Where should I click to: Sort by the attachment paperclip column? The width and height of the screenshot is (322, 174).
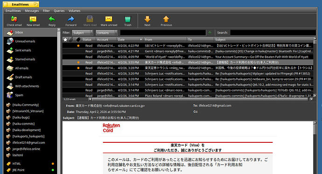[x=71, y=40]
